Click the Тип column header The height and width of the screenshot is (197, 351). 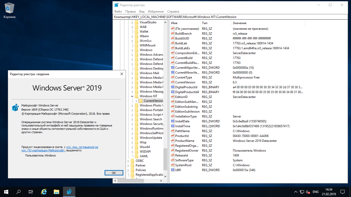(216, 23)
